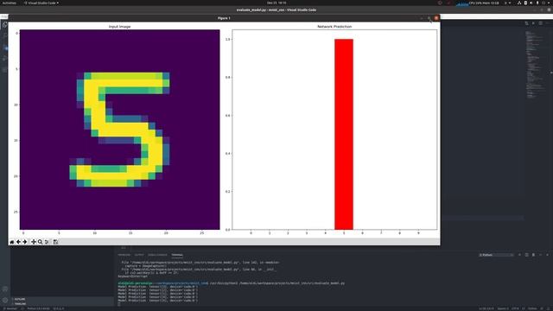
Task: Kill terminal with trash icon
Action: [533, 255]
